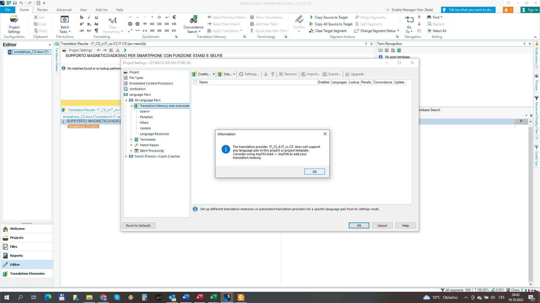Click Clear Target Segment
Viewport: 540px width, 303px height.
coord(328,31)
